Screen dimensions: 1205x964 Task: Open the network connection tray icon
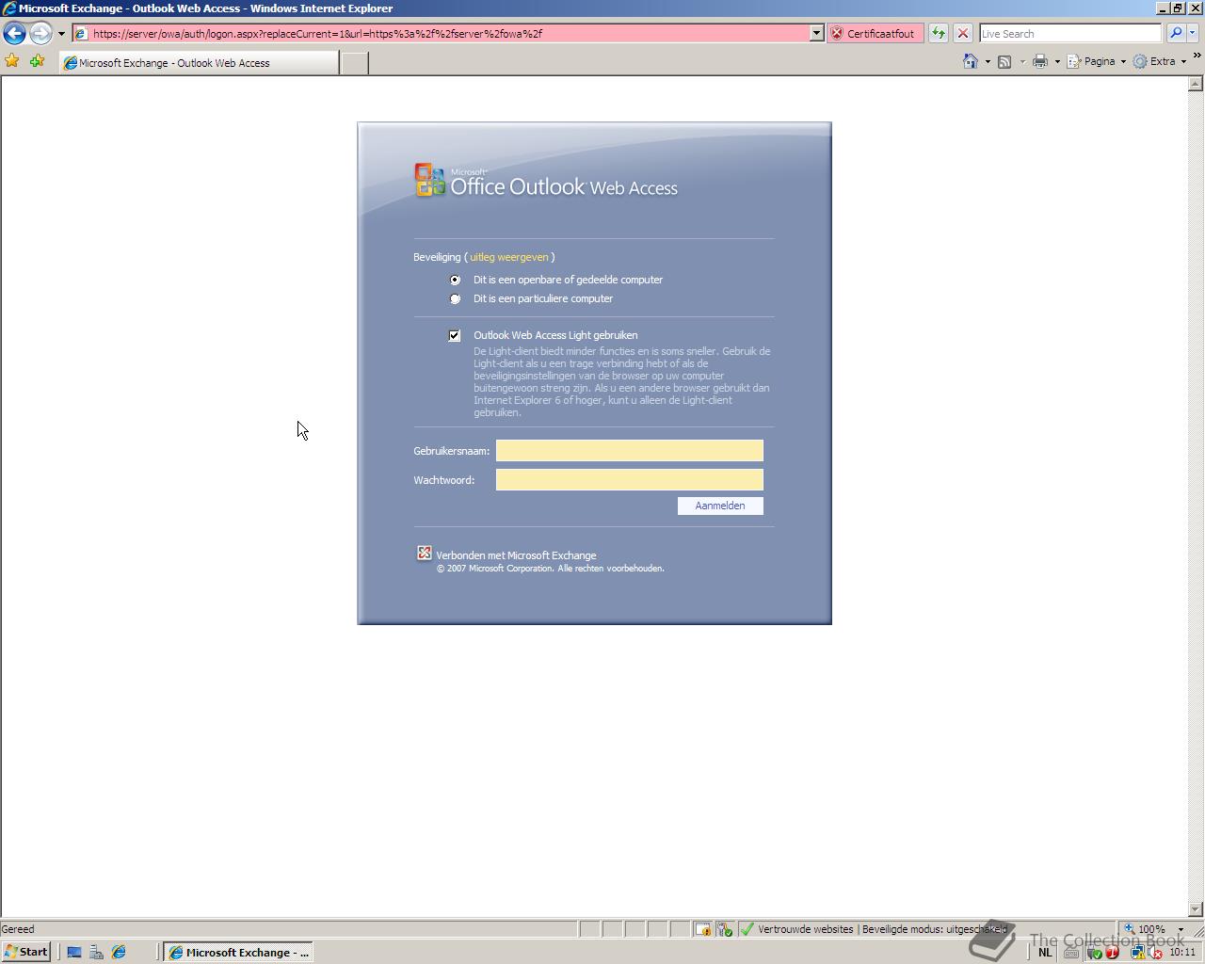click(x=1137, y=953)
